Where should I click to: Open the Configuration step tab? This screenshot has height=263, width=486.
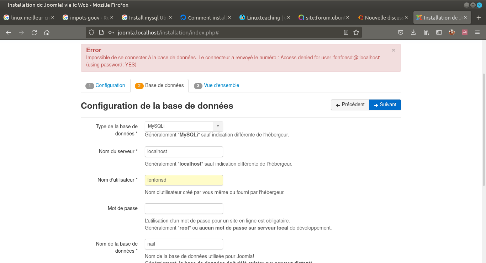pos(105,86)
